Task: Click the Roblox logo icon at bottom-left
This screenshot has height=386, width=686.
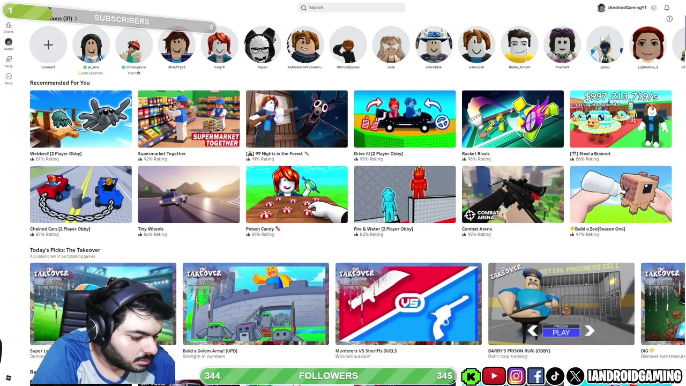Action: click(9, 378)
